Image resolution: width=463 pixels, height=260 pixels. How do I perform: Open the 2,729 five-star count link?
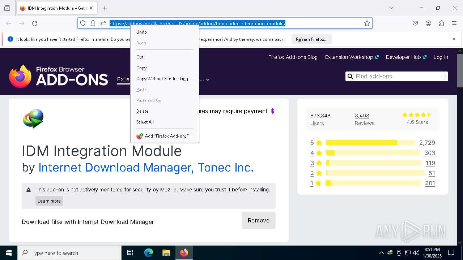coord(427,143)
